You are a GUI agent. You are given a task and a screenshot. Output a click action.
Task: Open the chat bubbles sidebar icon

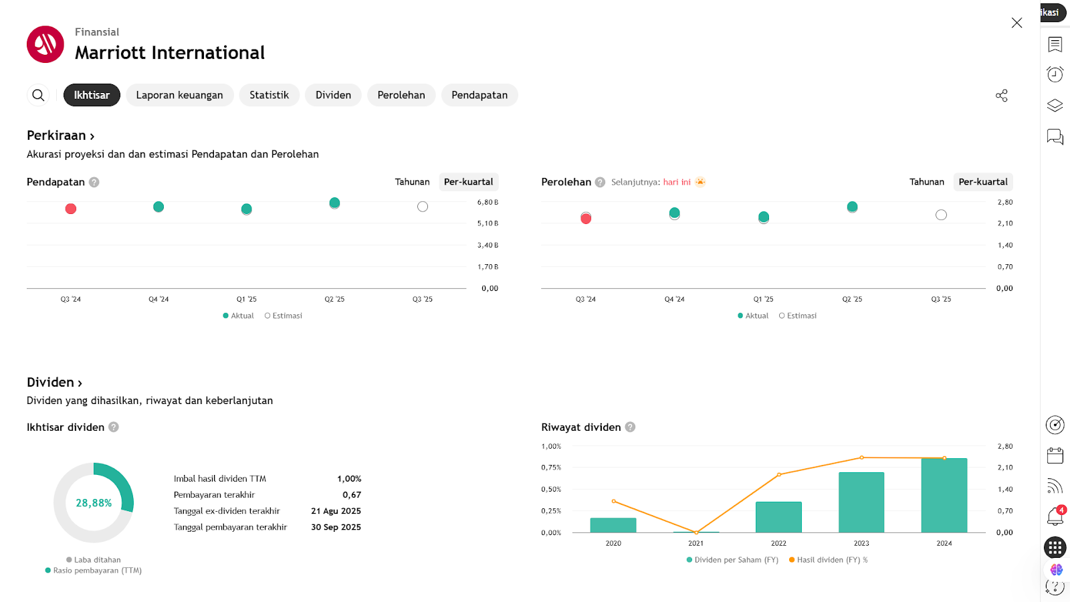tap(1055, 137)
